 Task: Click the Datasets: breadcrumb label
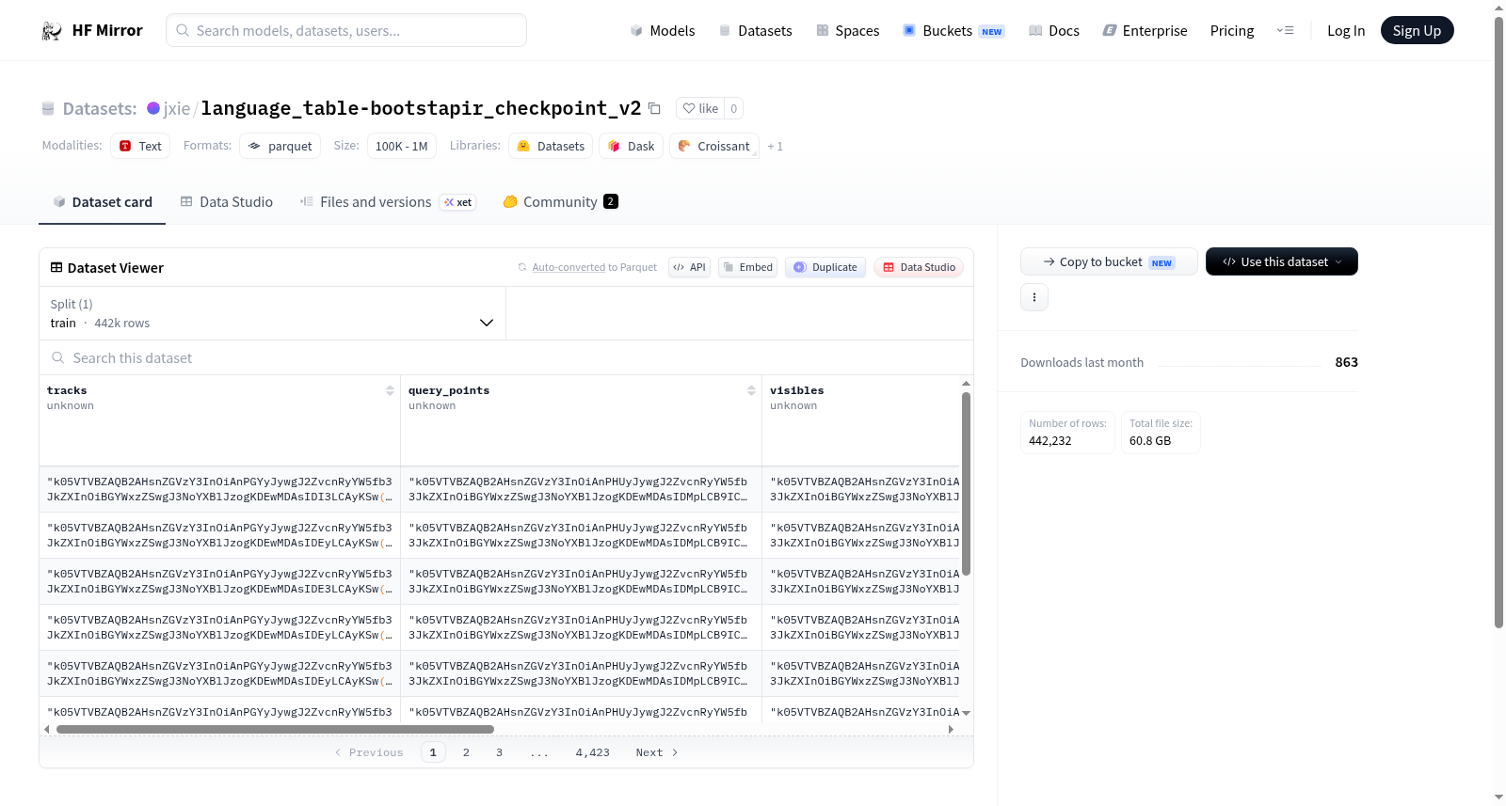(100, 109)
